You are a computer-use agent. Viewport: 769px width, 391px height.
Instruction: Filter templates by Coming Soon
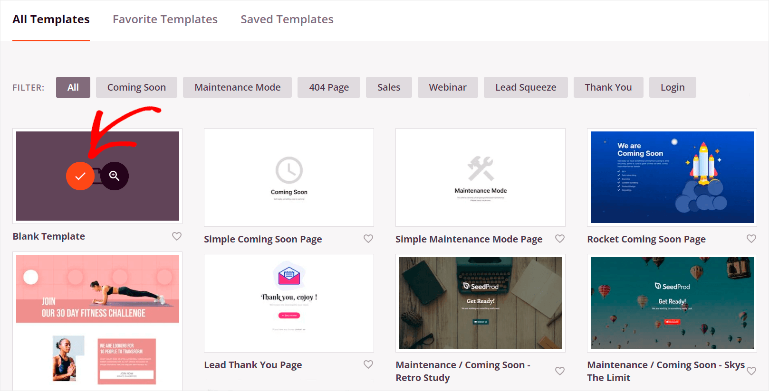pyautogui.click(x=136, y=87)
